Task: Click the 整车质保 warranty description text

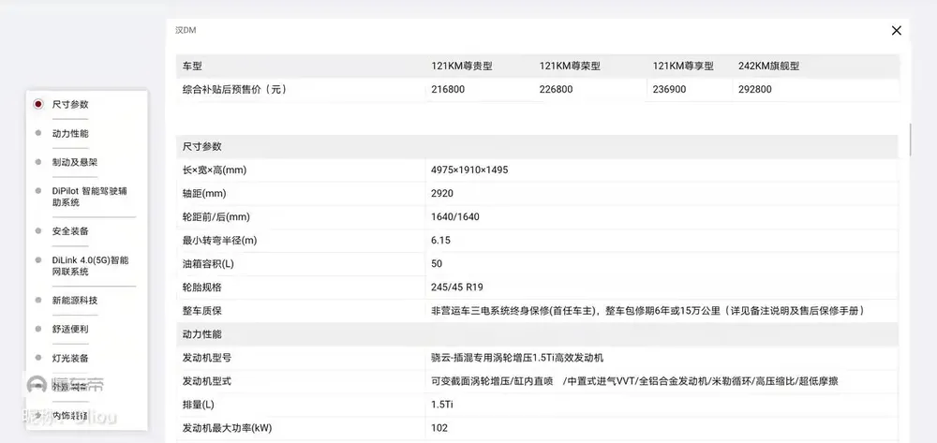Action: 647,311
